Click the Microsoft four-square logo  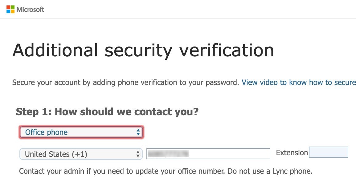pos(10,10)
